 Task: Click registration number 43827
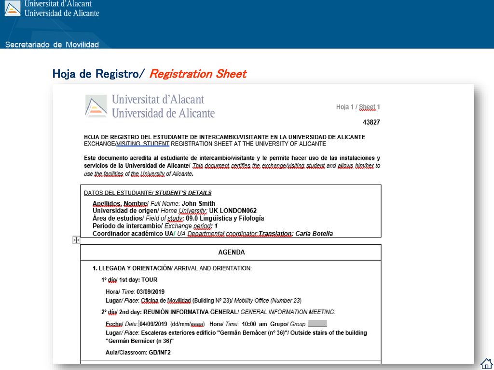click(x=371, y=122)
